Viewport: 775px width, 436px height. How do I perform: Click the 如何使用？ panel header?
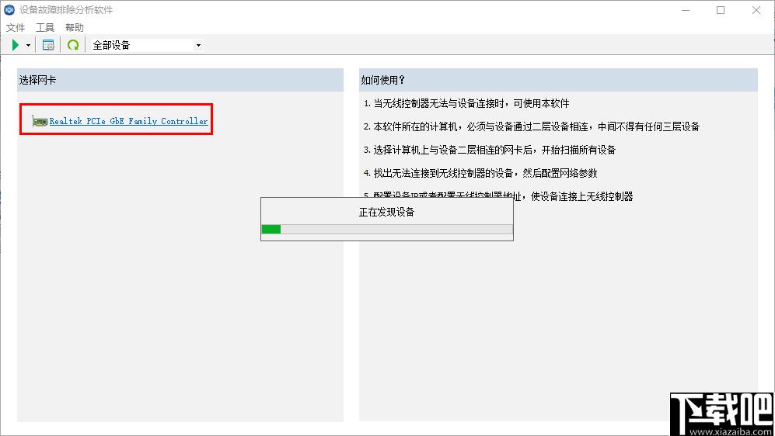pos(557,80)
